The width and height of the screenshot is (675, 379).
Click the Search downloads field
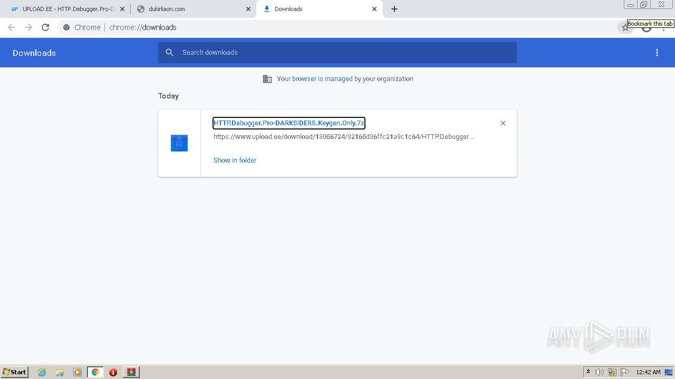point(337,53)
